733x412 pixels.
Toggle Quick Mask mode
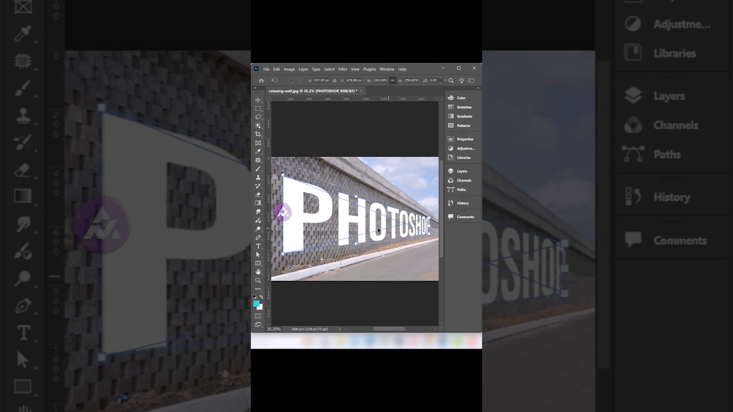coord(258,316)
